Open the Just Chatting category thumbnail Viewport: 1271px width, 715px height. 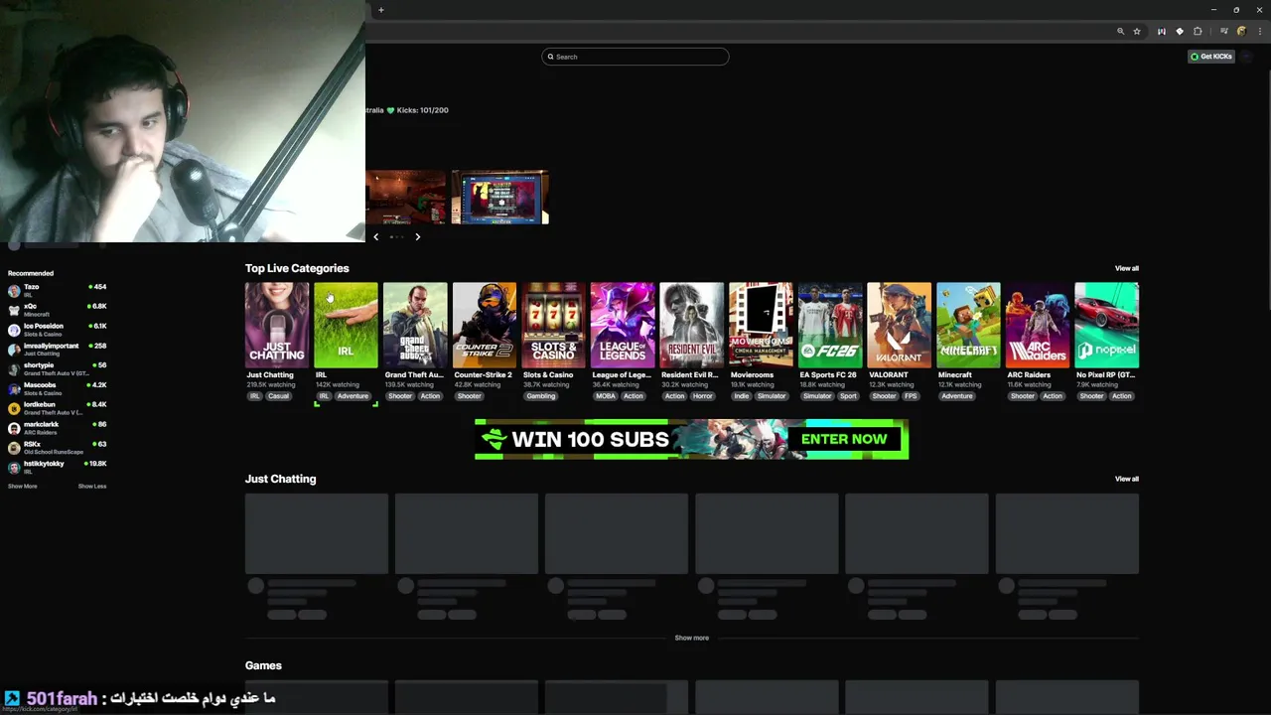pyautogui.click(x=277, y=325)
